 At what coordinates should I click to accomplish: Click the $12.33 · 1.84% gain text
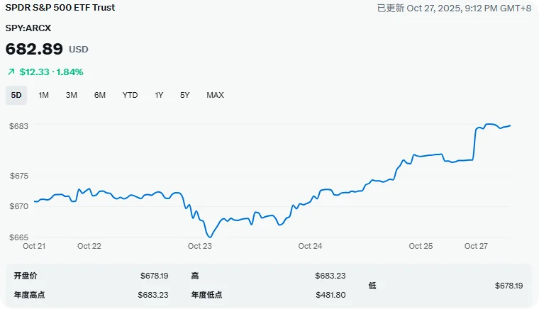tap(51, 72)
